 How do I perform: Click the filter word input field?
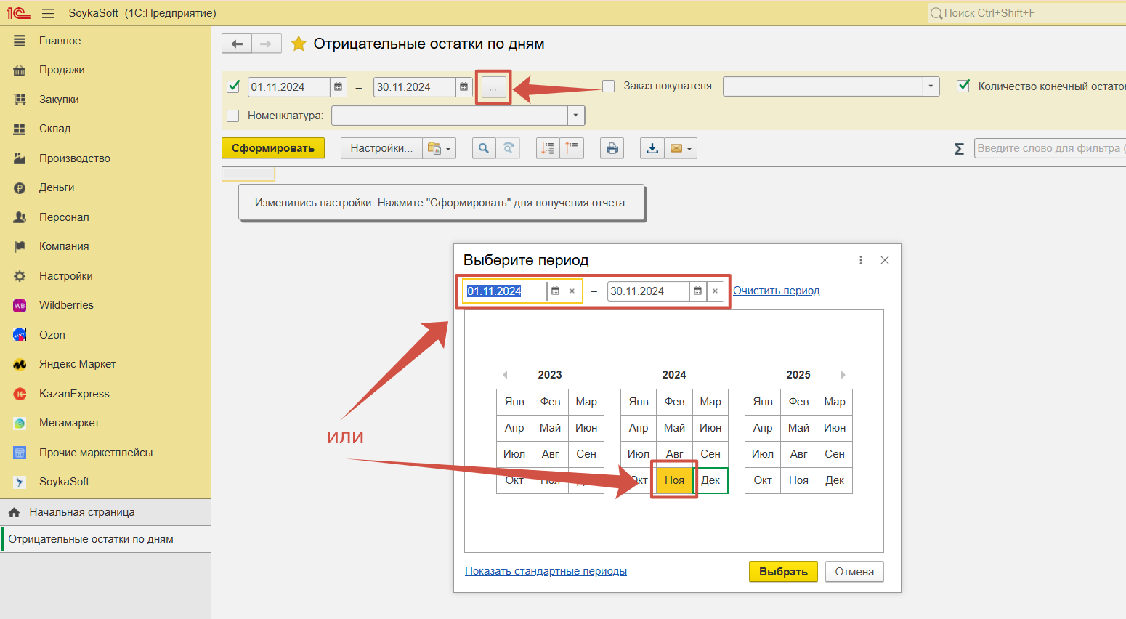[x=1050, y=148]
